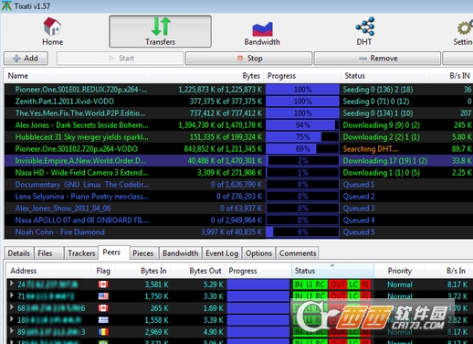Select The.Yes.Men.Fix.The.World transfer
This screenshot has height=344, width=473.
[238, 113]
